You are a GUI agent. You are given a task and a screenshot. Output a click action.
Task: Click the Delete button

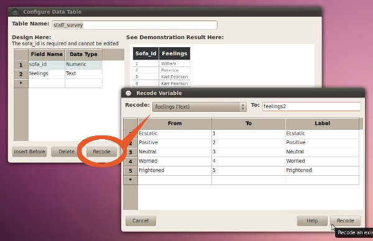pos(67,152)
